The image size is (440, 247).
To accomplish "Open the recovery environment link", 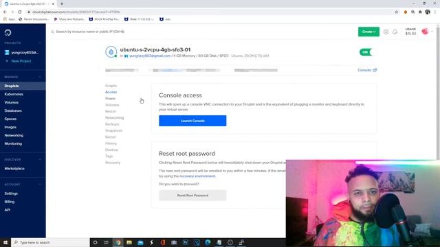I will click(197, 176).
